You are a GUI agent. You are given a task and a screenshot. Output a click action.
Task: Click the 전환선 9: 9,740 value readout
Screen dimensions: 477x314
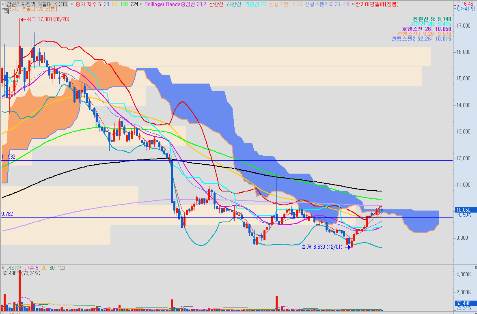(432, 19)
